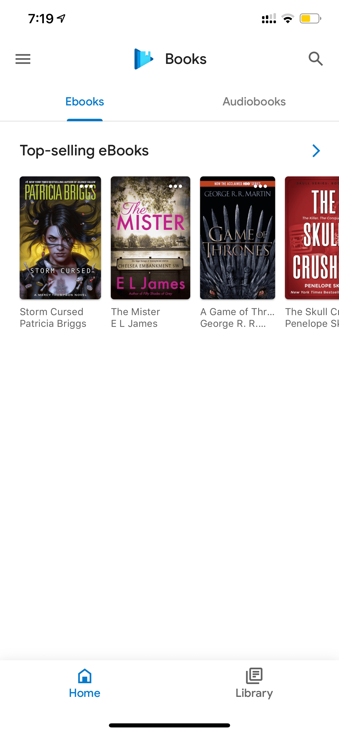This screenshot has height=734, width=339.
Task: Open the hamburger navigation menu
Action: point(23,59)
